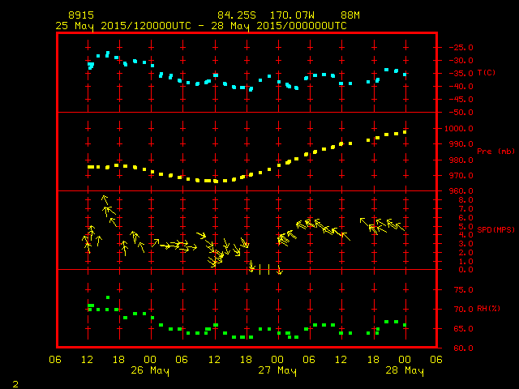
Task: Select the 5.0 wind speed tick label
Action: [x=465, y=227]
